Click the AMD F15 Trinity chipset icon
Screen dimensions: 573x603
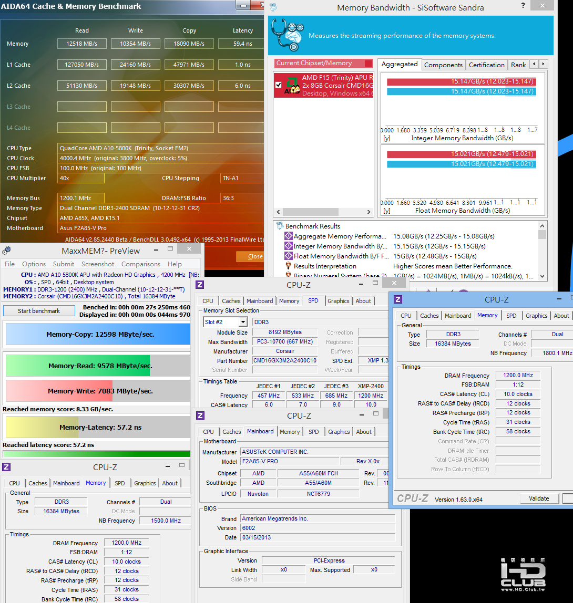point(292,85)
